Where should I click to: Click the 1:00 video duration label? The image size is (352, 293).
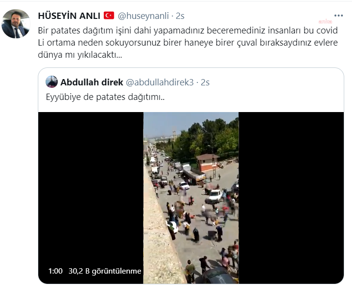(x=55, y=271)
